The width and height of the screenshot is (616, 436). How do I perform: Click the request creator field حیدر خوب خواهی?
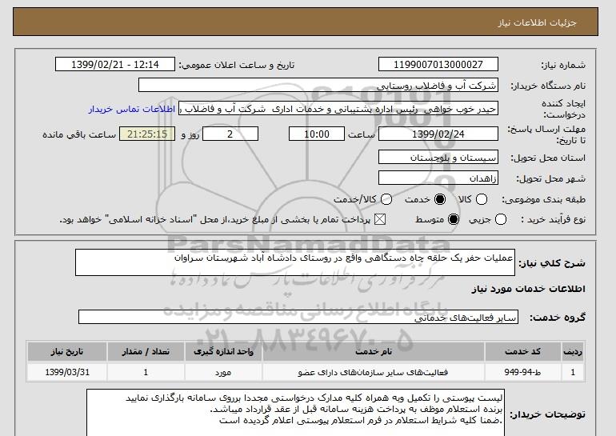point(338,109)
